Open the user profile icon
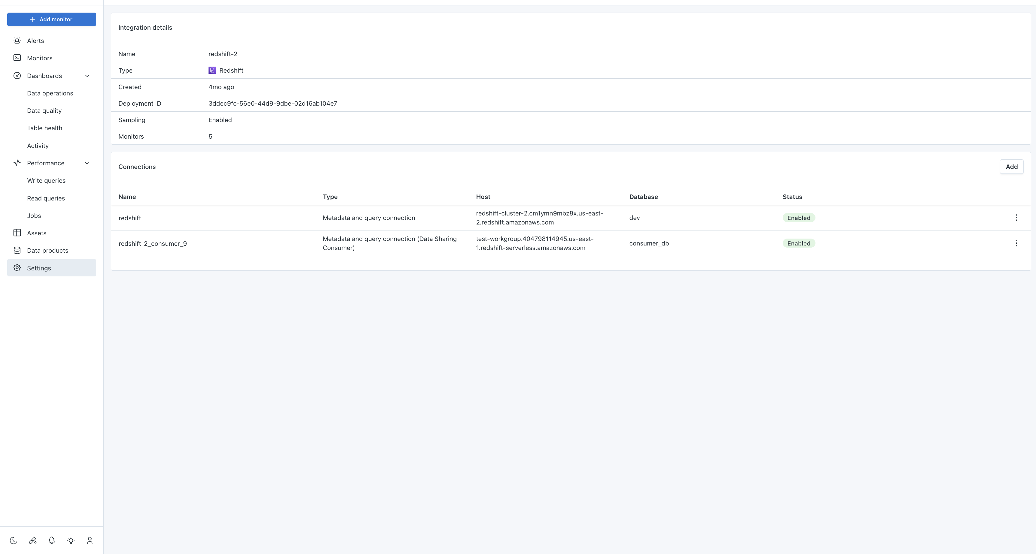This screenshot has height=554, width=1036. [x=90, y=540]
